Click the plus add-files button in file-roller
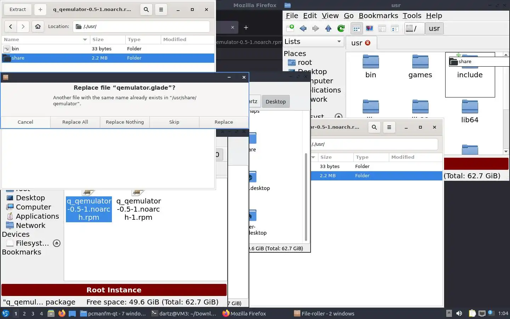Viewport: 510px width, 319px height. [40, 10]
